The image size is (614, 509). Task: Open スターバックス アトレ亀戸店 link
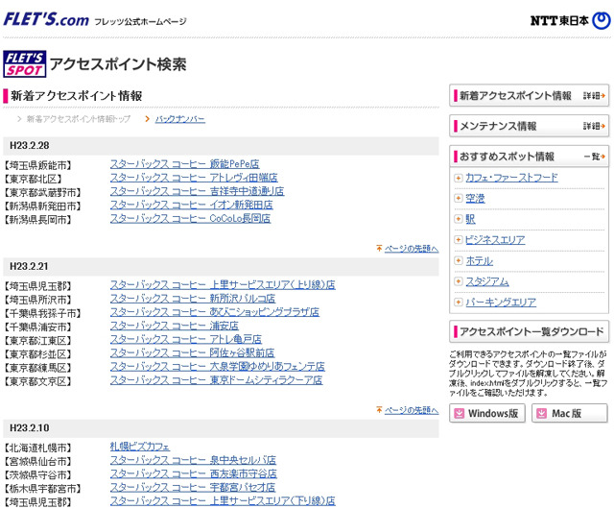pyautogui.click(x=185, y=339)
